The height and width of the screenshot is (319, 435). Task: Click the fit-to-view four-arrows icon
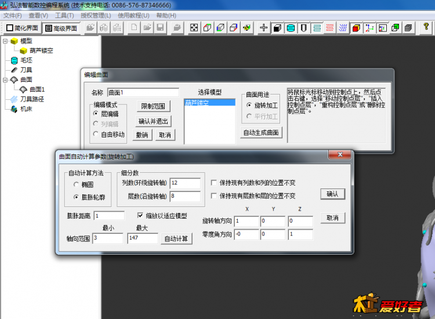click(x=194, y=28)
